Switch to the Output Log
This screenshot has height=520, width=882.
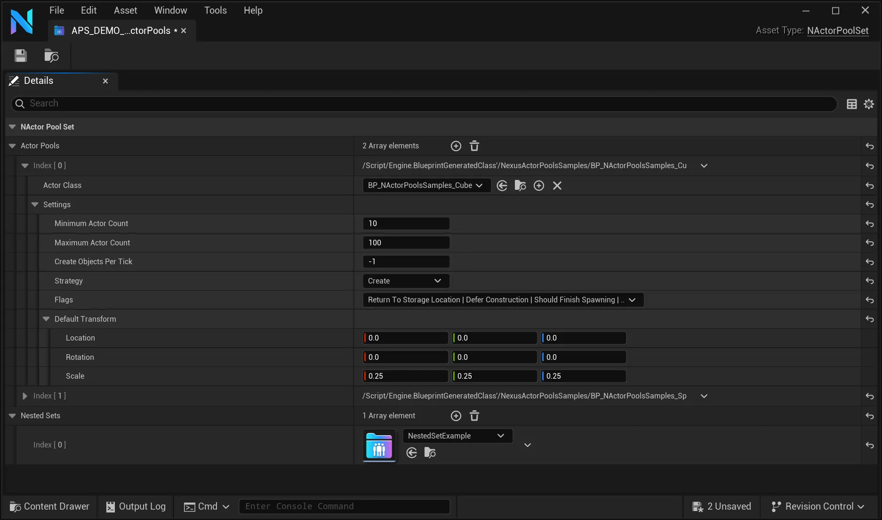[x=136, y=506]
